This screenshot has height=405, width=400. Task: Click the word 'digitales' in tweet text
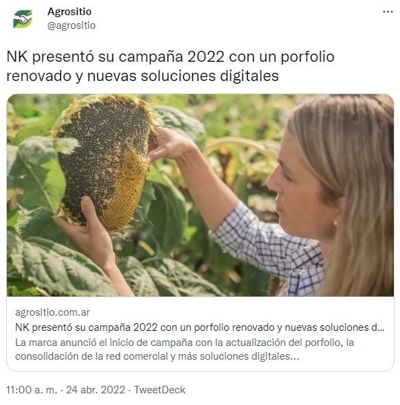[x=249, y=76]
